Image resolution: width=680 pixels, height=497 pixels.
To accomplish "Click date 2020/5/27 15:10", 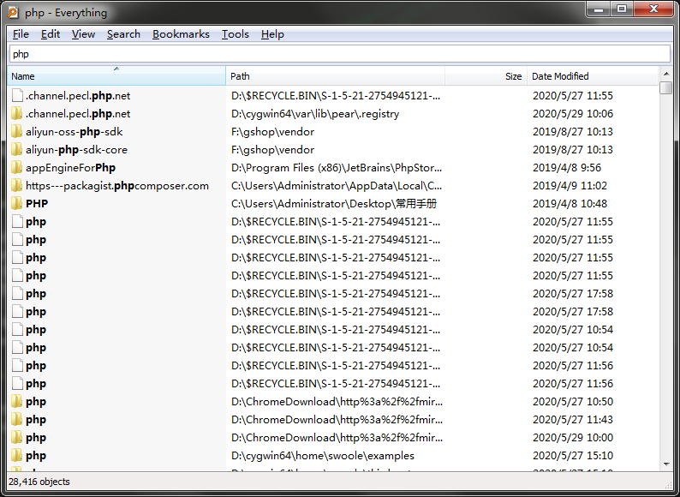I will click(x=573, y=456).
